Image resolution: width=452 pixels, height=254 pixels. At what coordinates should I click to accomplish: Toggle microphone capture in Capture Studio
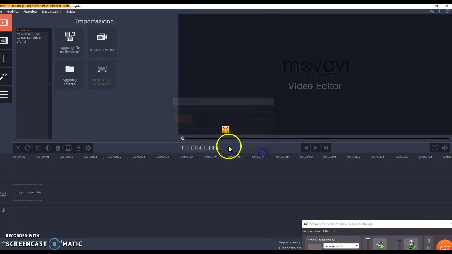click(x=411, y=245)
